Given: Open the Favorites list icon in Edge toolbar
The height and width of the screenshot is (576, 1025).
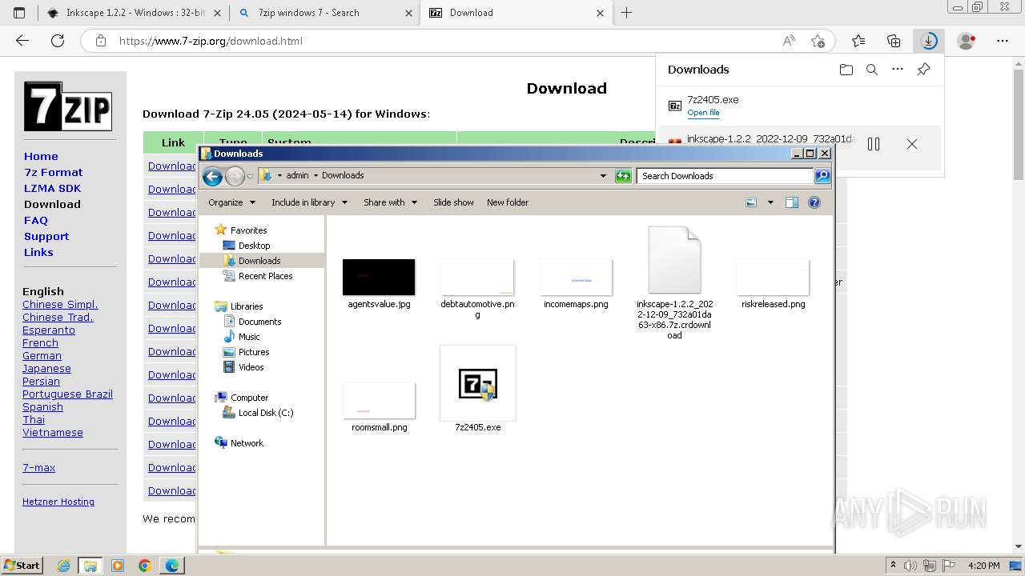Looking at the screenshot, I should pos(858,41).
